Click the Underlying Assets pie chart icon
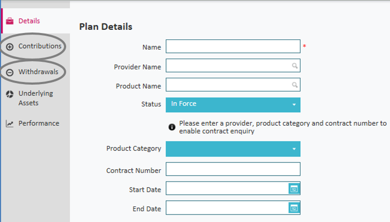390x222 pixels. tap(10, 94)
